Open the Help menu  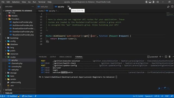tap(49, 2)
